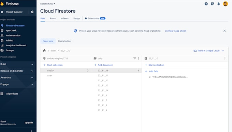Click the Firestore Database sidebar icon

click(2, 26)
